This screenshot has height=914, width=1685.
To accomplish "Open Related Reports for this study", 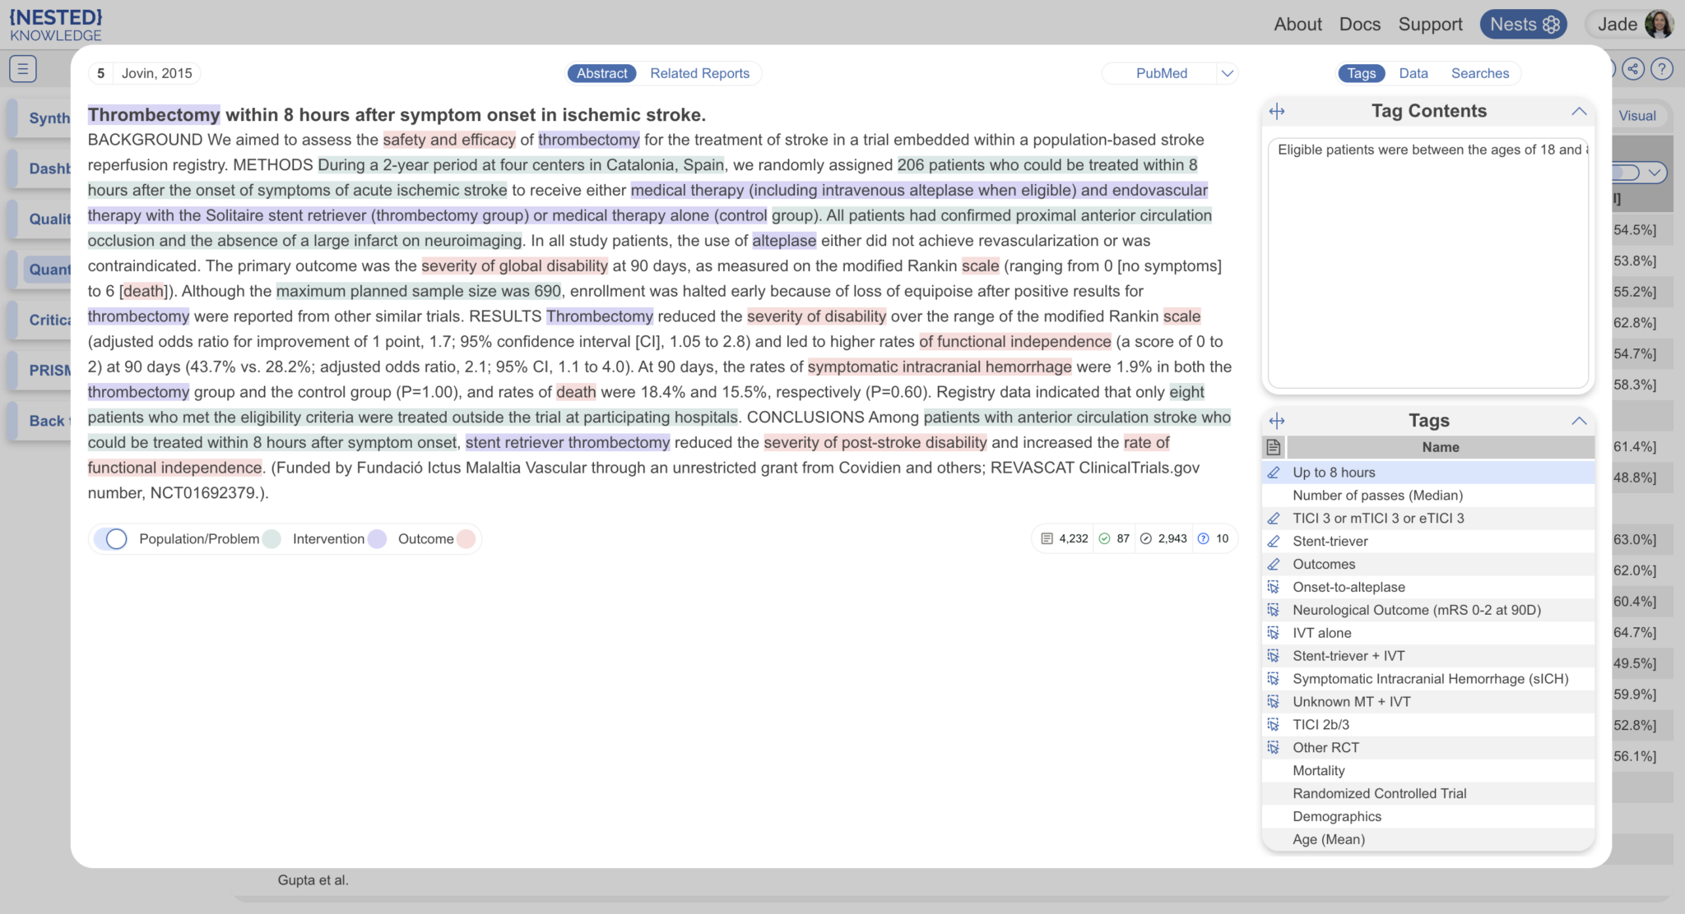I will point(699,73).
